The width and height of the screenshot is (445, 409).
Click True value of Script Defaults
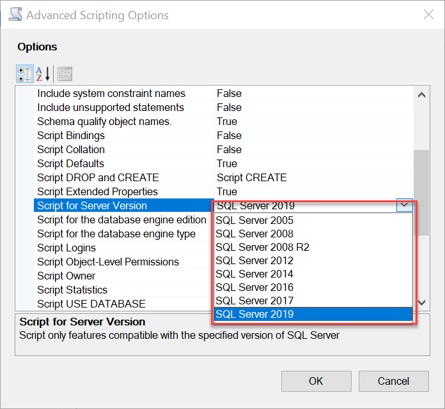tap(314, 163)
